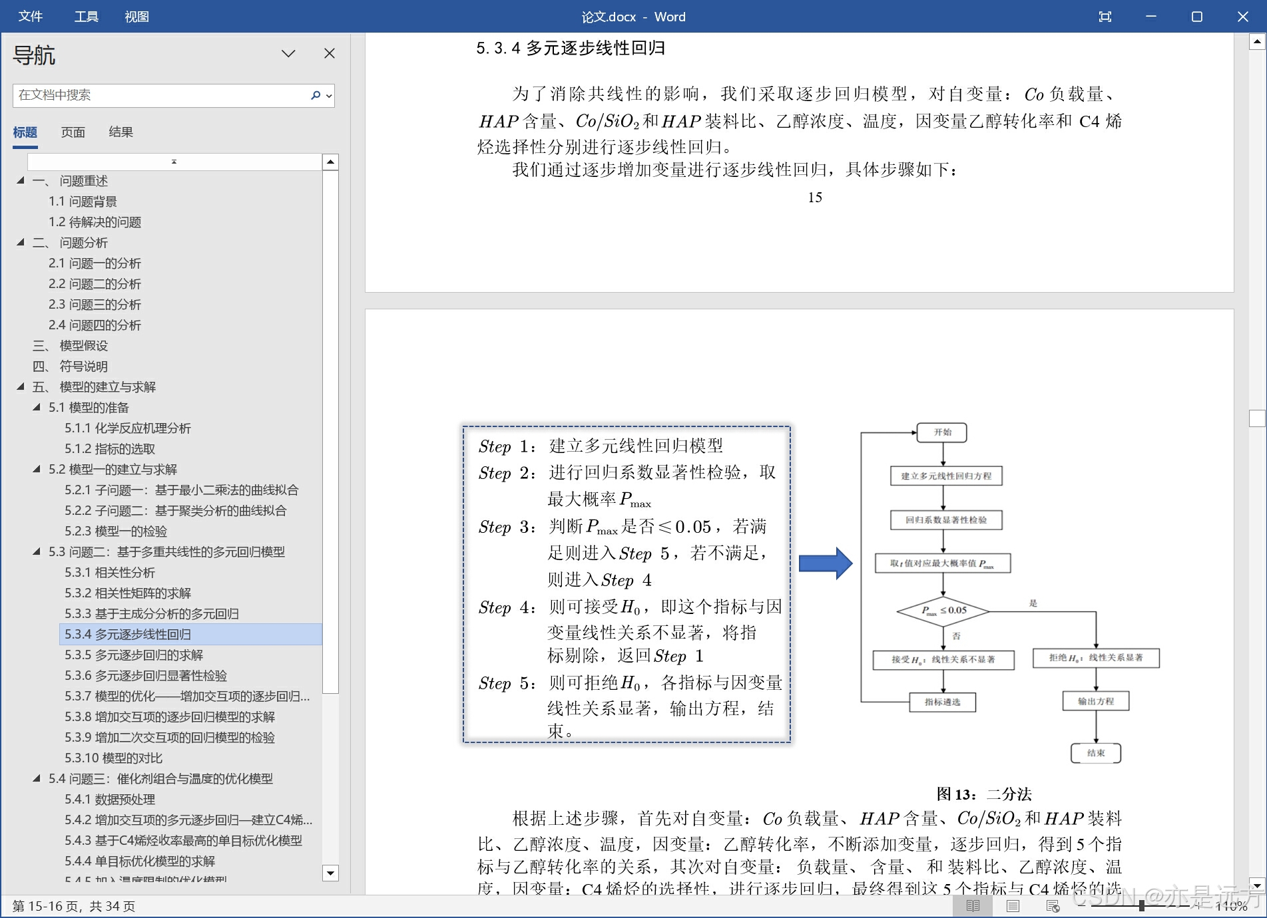This screenshot has height=918, width=1267.
Task: Collapse the 5.4 问题三 heading
Action: pos(37,778)
